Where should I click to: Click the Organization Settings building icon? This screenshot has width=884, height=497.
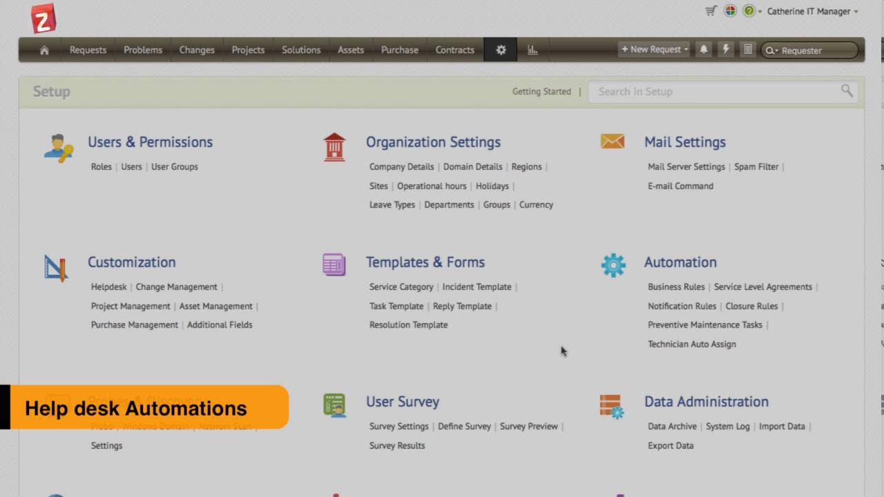(x=334, y=147)
